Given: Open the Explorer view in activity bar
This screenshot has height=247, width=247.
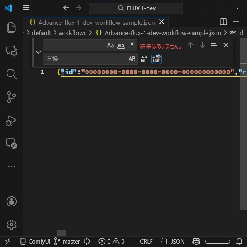Looking at the screenshot, I should 11,27.
